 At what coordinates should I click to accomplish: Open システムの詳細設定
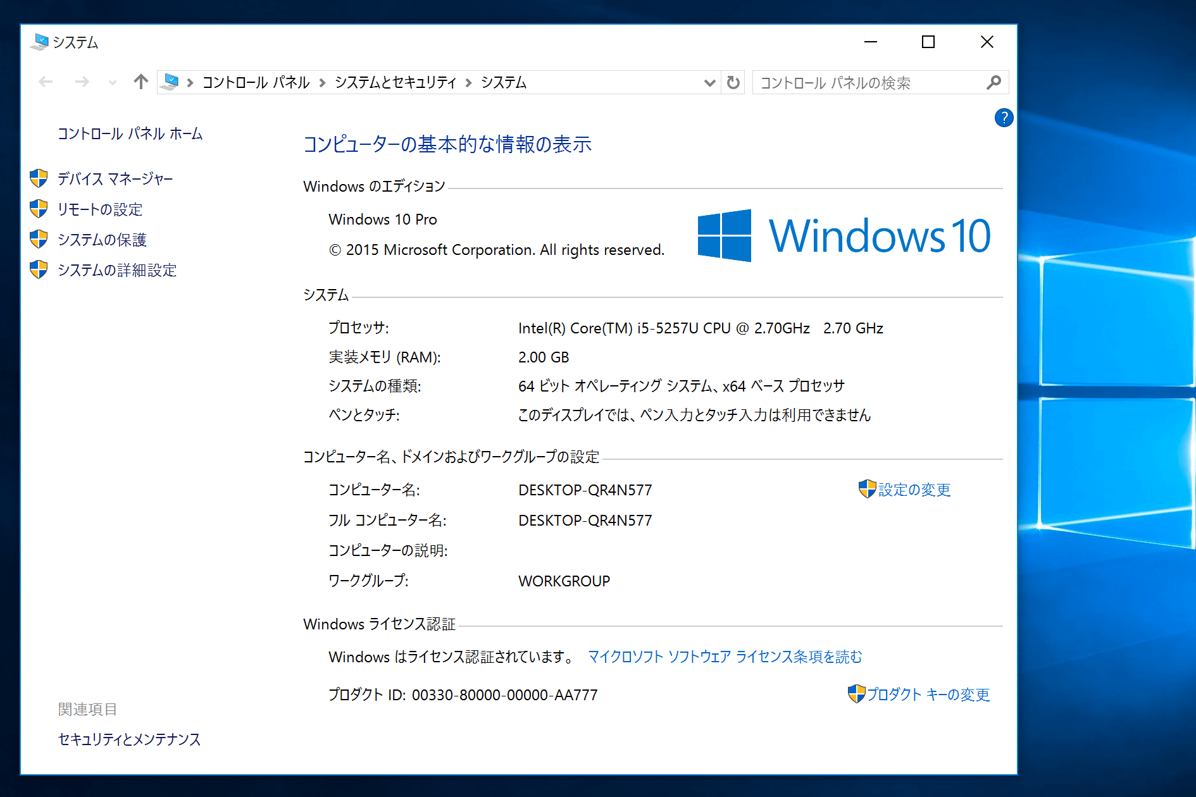click(117, 270)
